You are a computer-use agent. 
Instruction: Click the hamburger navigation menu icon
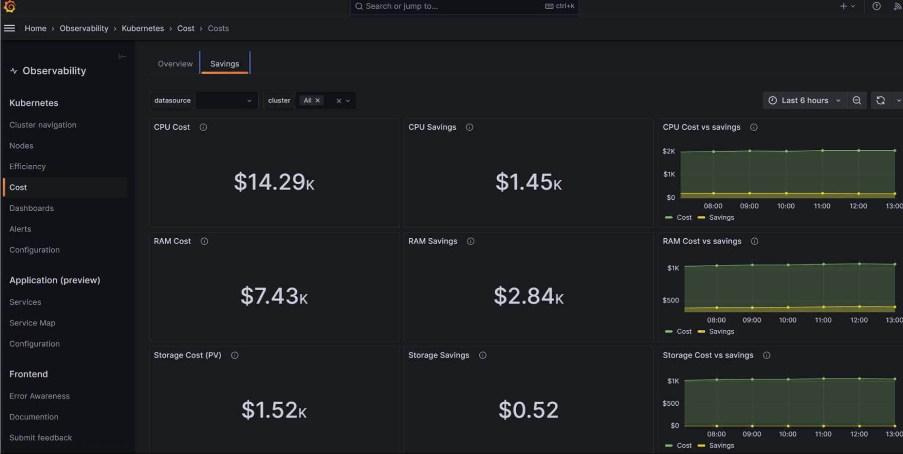[9, 28]
